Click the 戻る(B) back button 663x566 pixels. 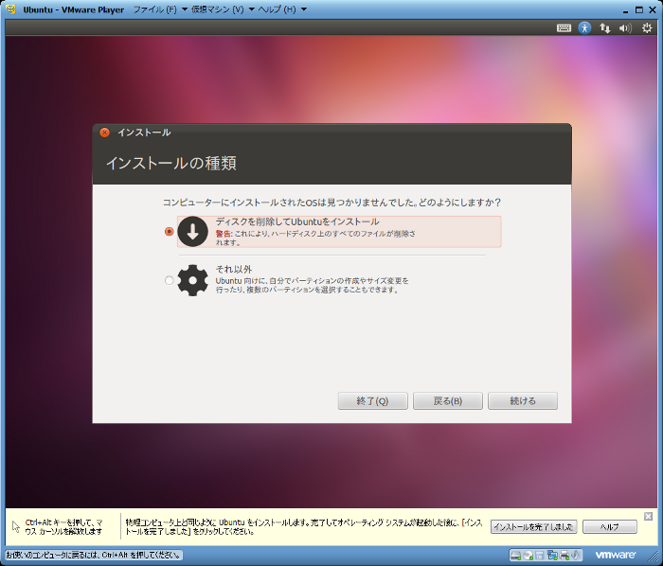(x=447, y=401)
